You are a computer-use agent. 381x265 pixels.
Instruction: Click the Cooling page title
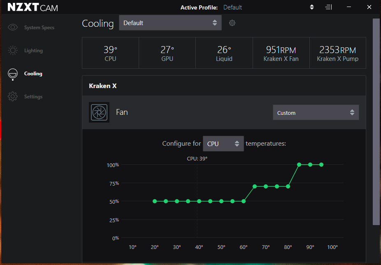[x=98, y=23]
